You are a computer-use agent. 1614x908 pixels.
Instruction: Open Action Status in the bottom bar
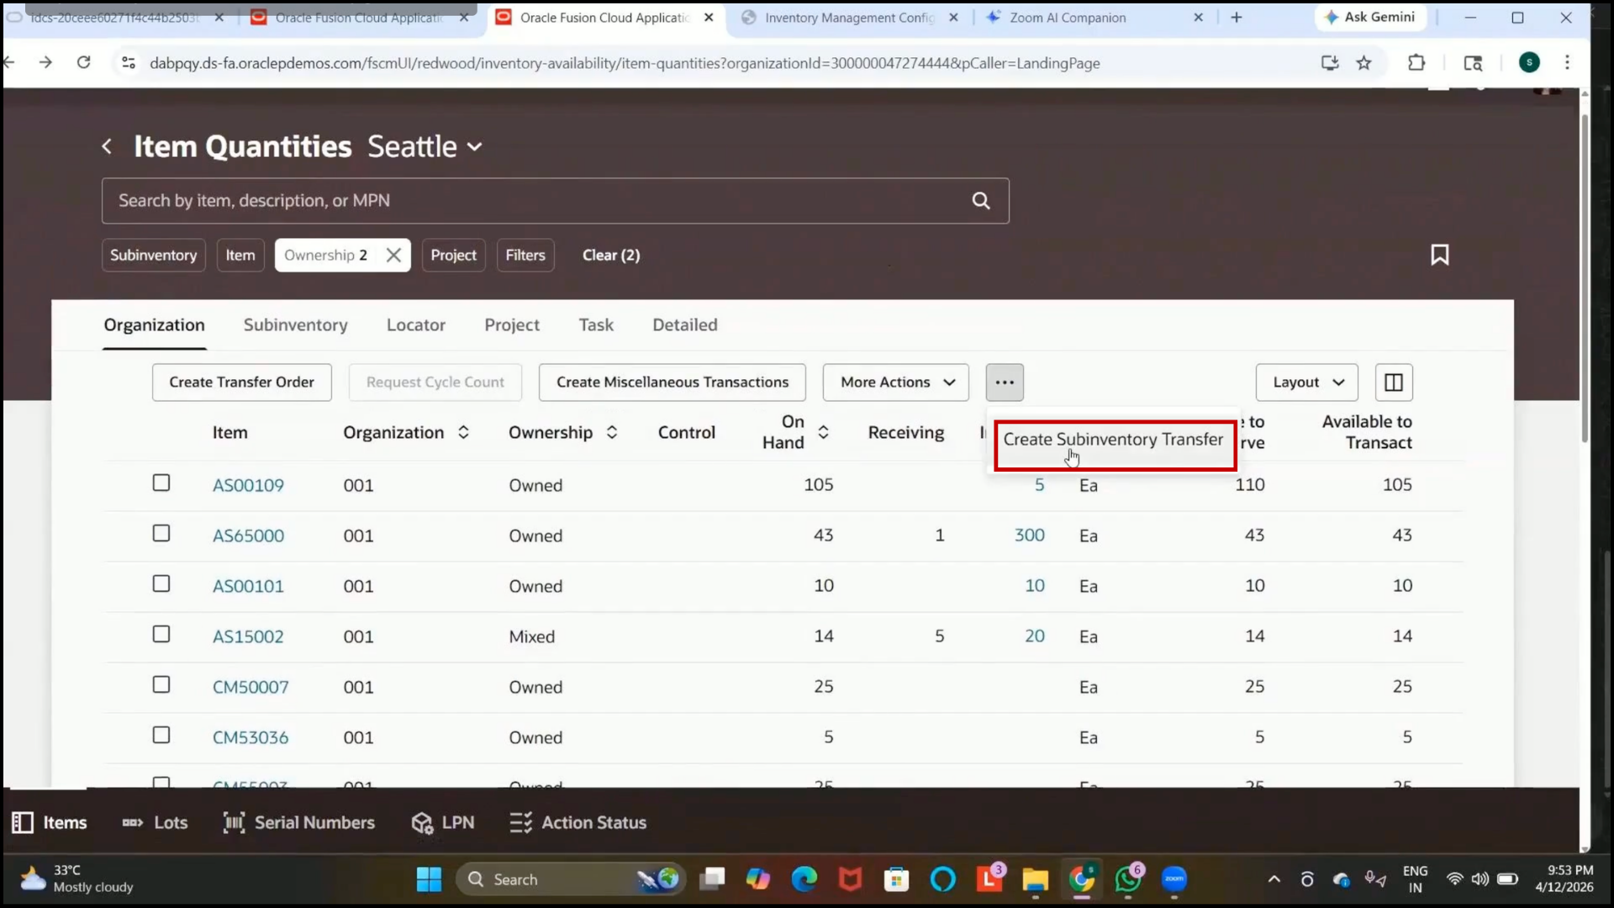(x=578, y=822)
